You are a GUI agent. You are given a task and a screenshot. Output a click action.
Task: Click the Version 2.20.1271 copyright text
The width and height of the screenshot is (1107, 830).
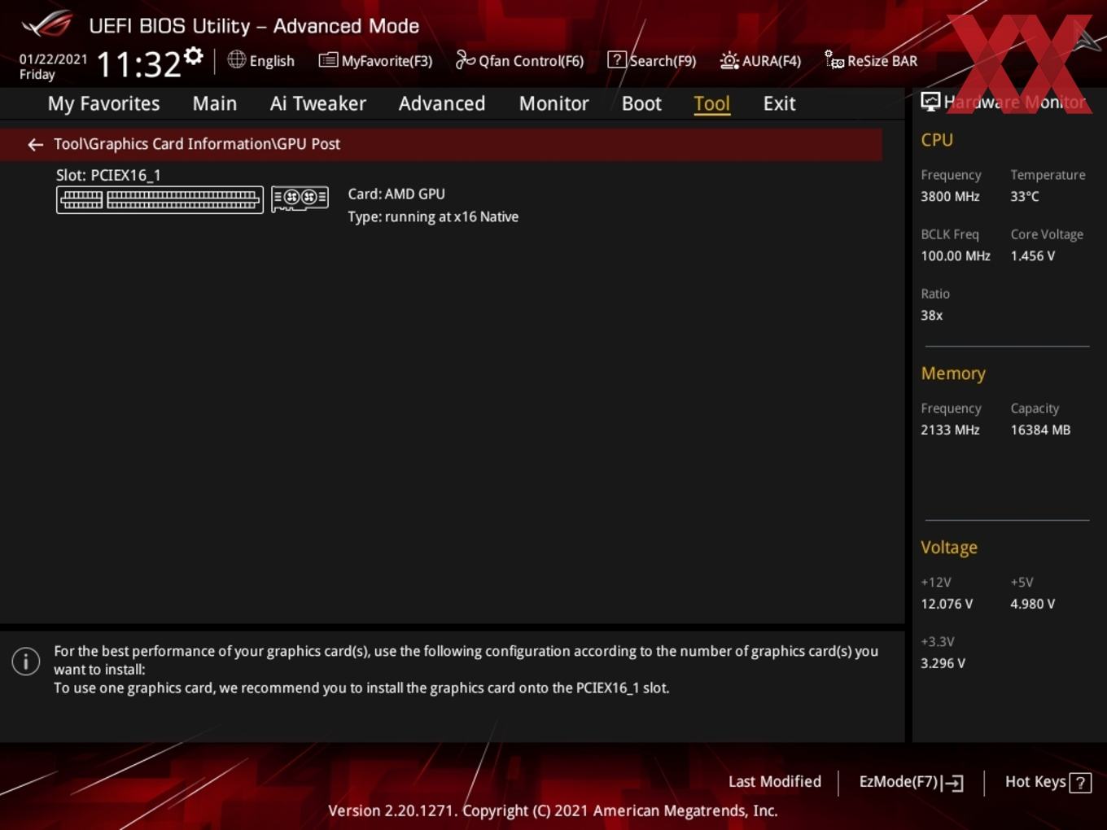[x=553, y=810]
